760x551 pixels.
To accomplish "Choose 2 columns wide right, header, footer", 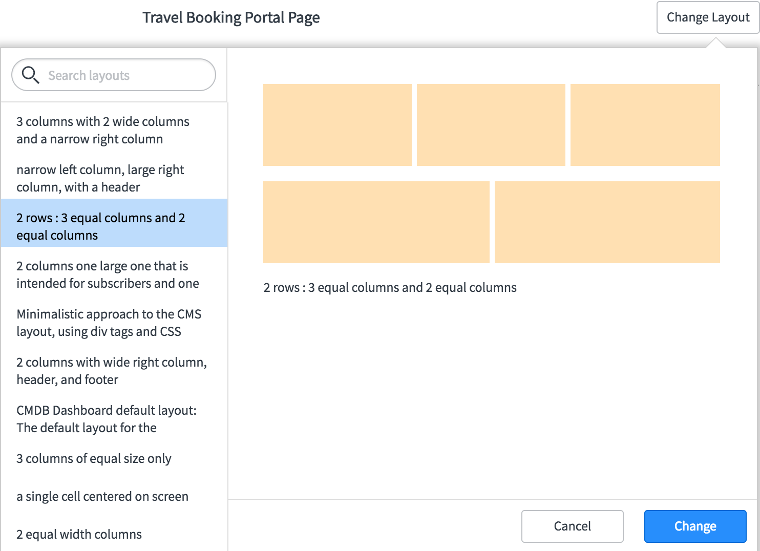I will [114, 371].
